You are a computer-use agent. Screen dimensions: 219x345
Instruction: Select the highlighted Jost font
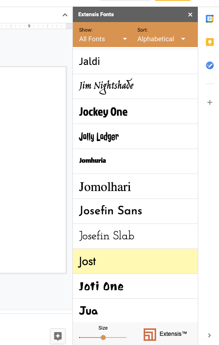point(135,261)
